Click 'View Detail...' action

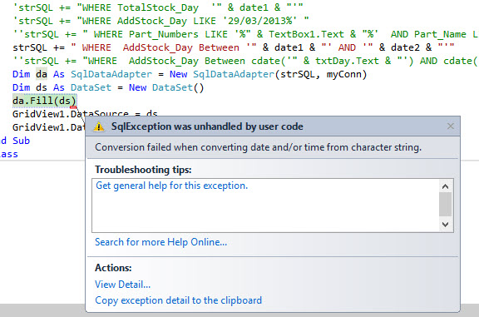coord(122,285)
